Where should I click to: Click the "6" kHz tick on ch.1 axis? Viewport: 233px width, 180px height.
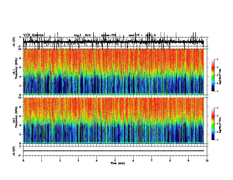pyautogui.click(x=20, y=67)
